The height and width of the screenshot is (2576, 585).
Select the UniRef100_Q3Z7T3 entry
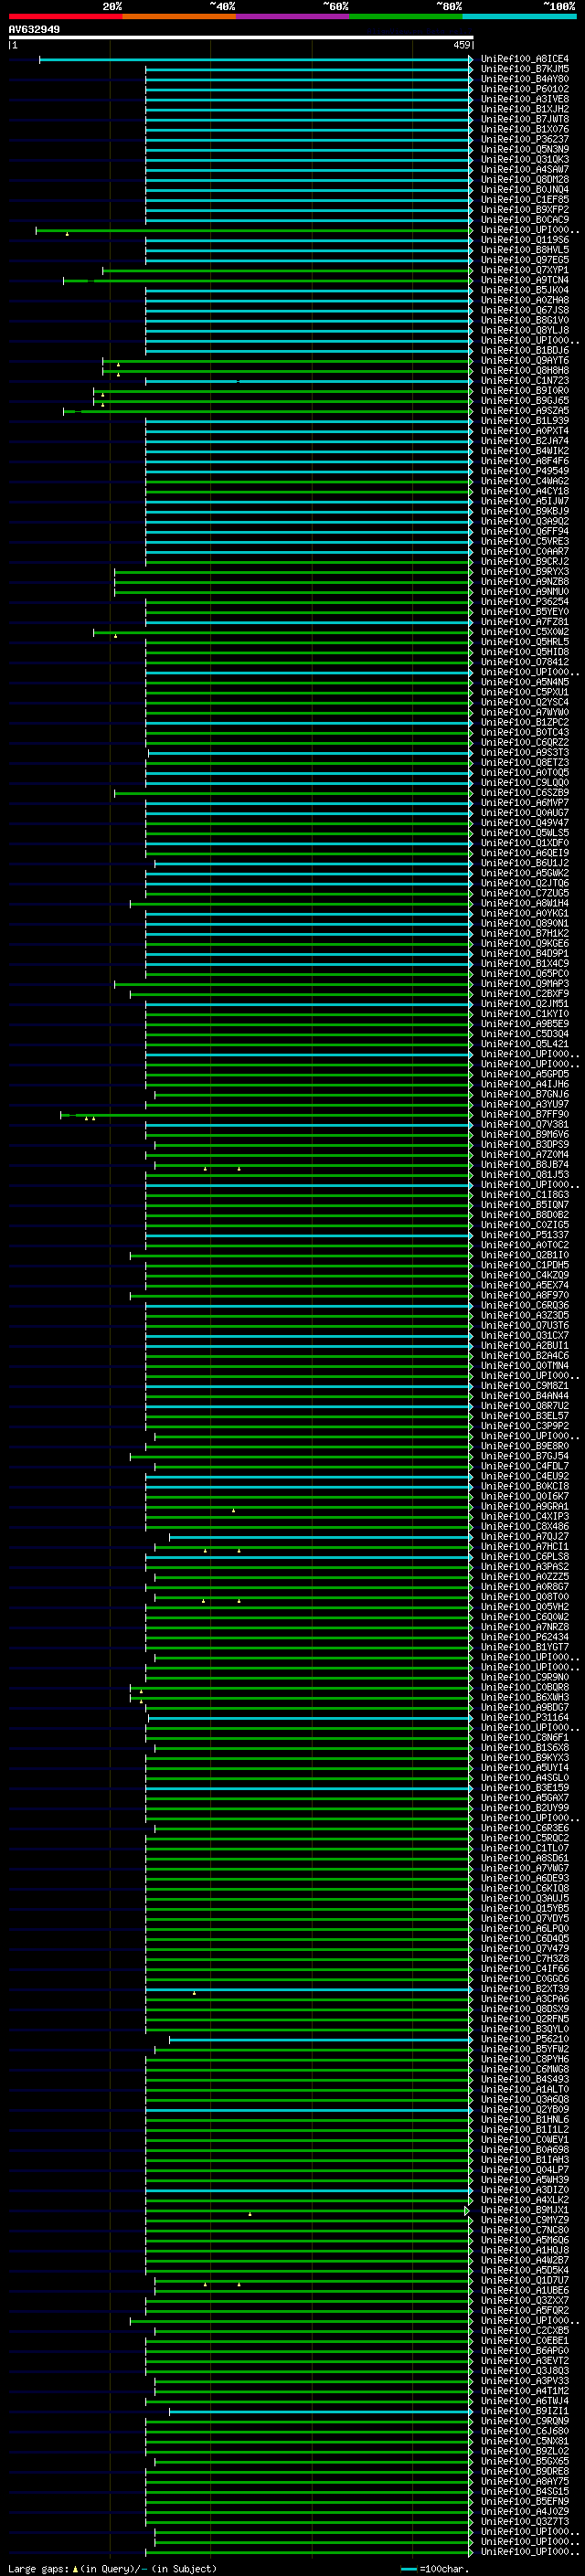[x=525, y=2522]
